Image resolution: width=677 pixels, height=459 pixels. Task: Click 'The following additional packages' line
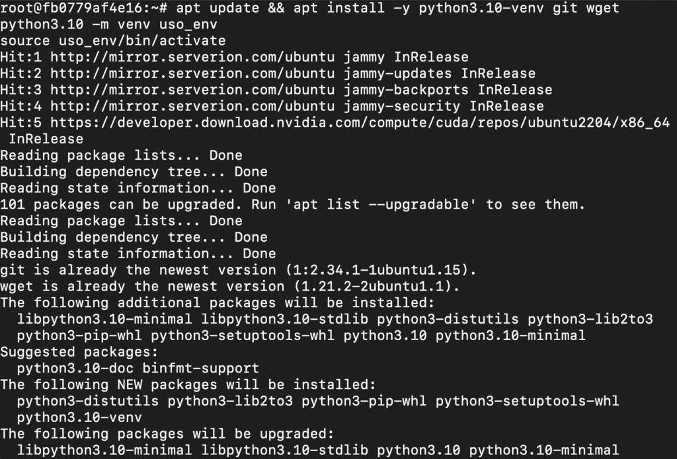pos(217,303)
